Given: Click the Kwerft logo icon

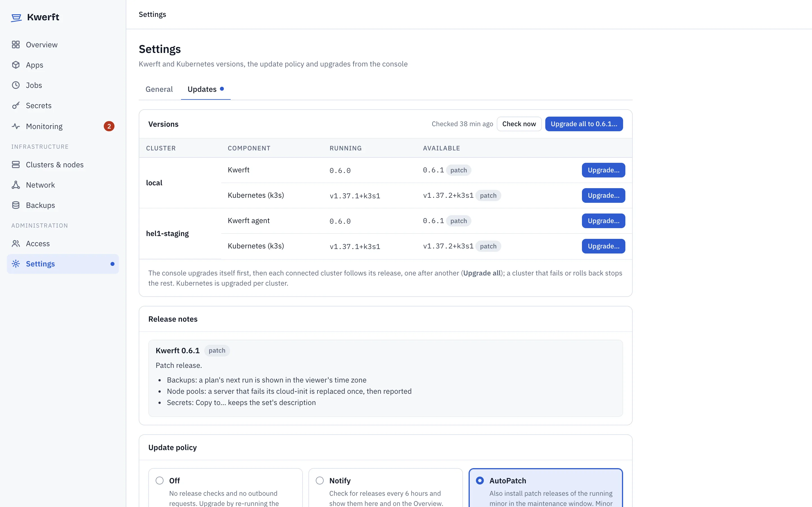Looking at the screenshot, I should [x=16, y=17].
